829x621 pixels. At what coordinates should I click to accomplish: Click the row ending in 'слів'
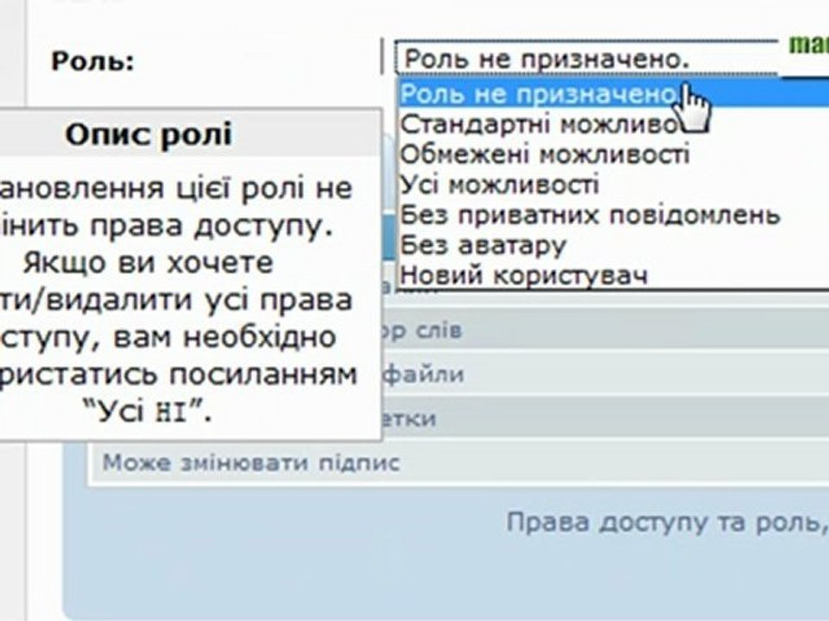pyautogui.click(x=605, y=330)
